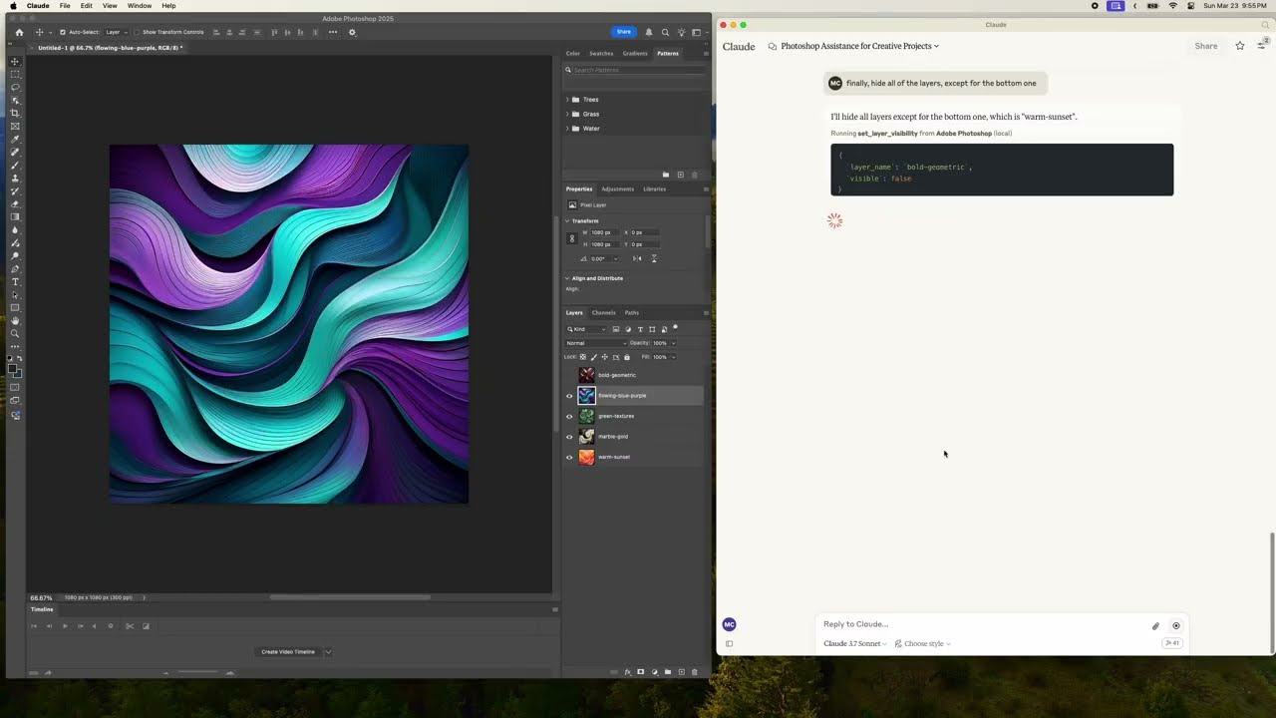Filter layers by pixel layers icon
1276x718 pixels.
(616, 329)
